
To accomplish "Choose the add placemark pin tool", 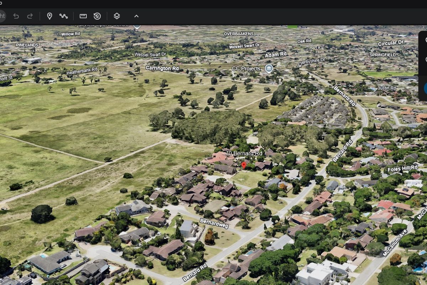I will (x=50, y=16).
